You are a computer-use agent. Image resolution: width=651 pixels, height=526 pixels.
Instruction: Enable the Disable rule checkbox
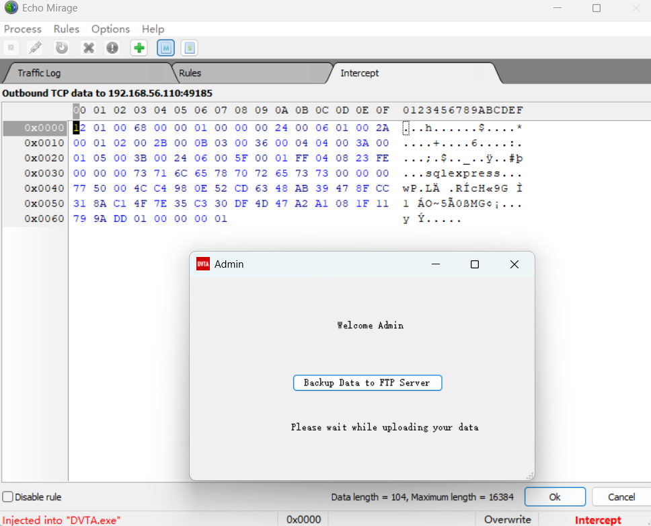tap(8, 497)
